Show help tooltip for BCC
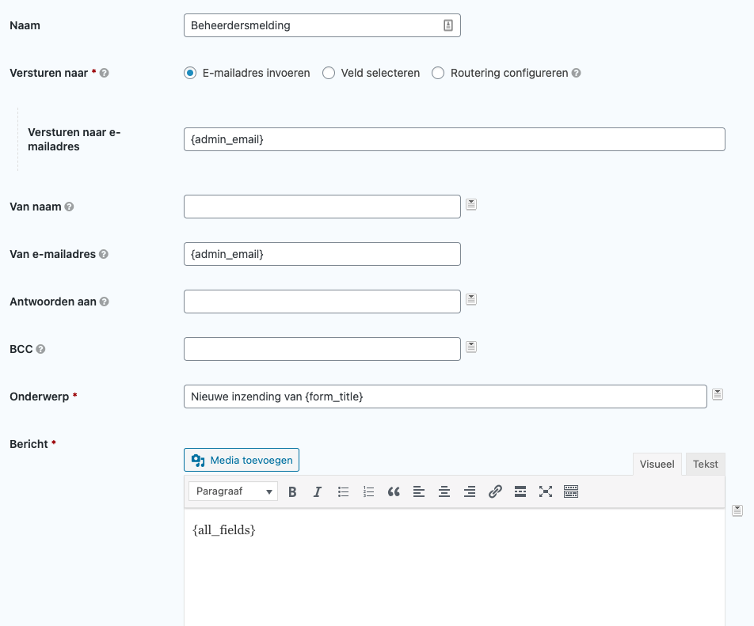The image size is (754, 626). (x=41, y=349)
